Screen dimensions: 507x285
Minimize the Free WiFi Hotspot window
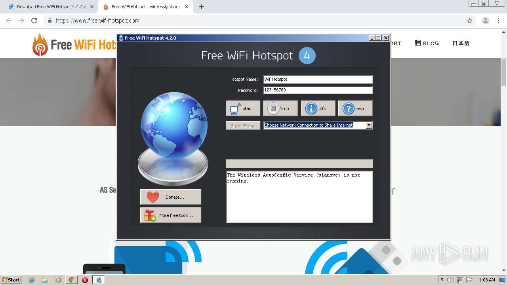372,38
